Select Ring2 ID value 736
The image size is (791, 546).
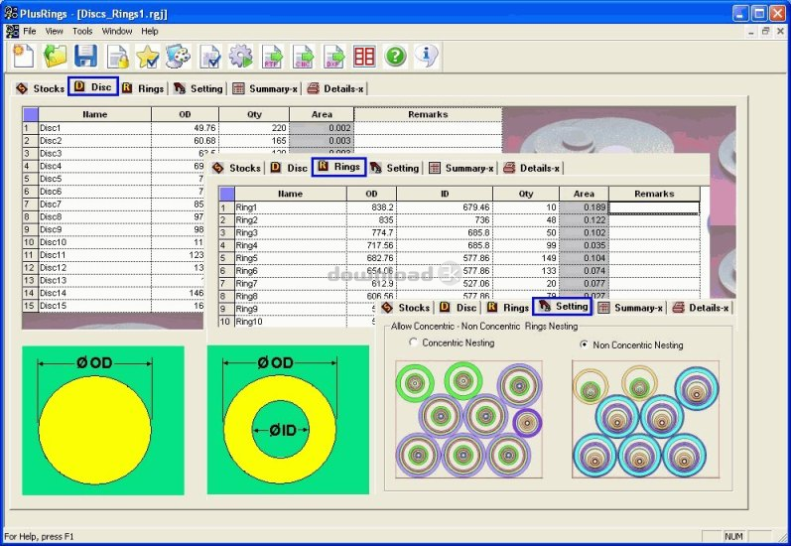(445, 220)
